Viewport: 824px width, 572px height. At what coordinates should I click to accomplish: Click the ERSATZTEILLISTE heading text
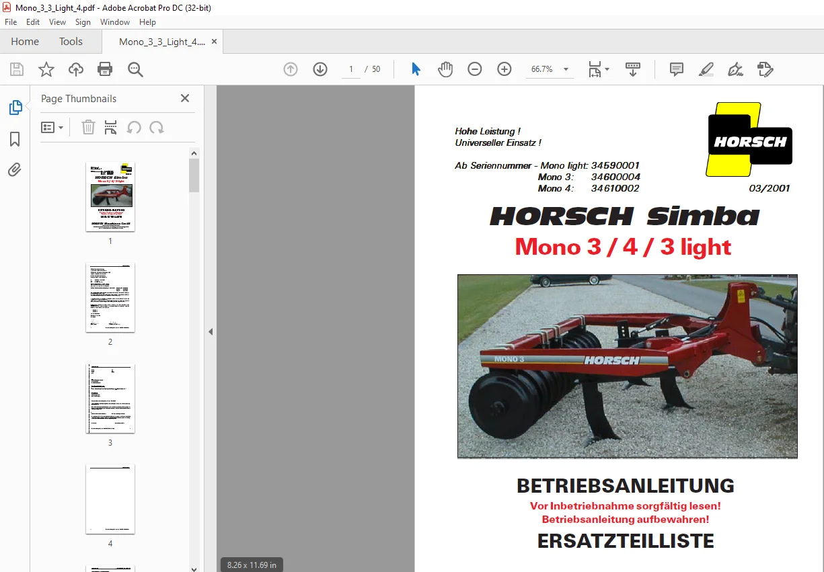pos(626,541)
